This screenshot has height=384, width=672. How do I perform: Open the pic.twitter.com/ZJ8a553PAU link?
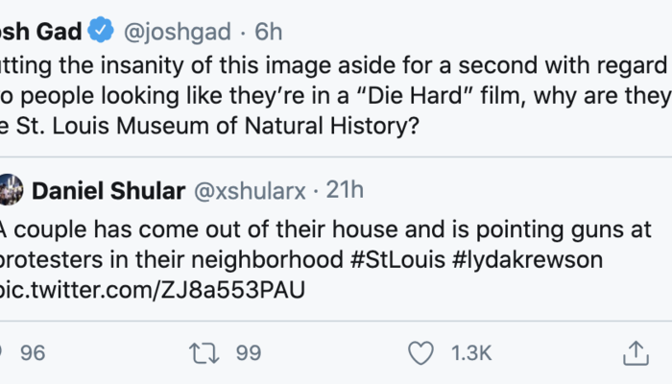coord(152,288)
